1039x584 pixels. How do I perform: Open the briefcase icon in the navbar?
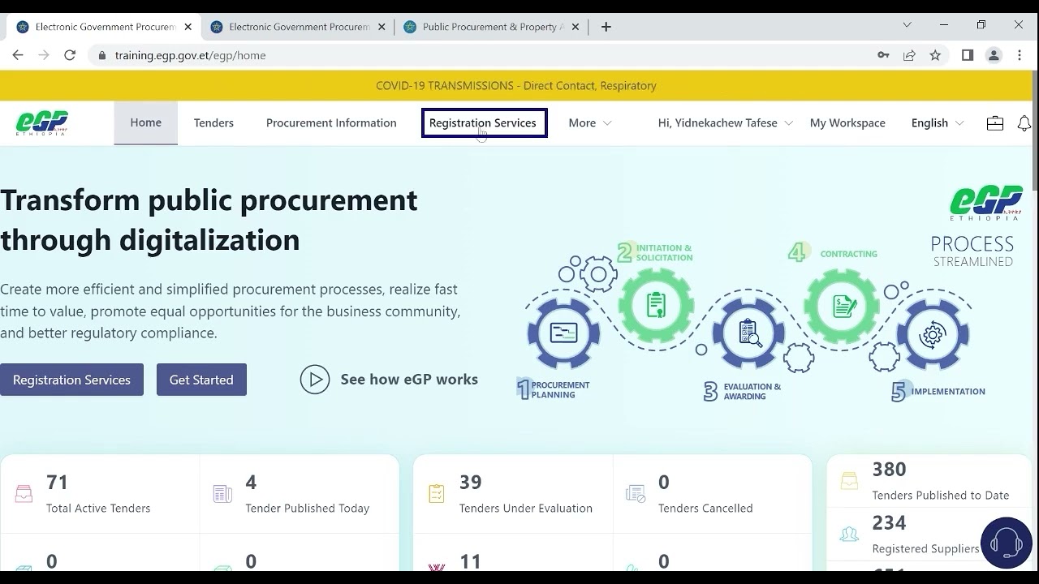pos(995,123)
